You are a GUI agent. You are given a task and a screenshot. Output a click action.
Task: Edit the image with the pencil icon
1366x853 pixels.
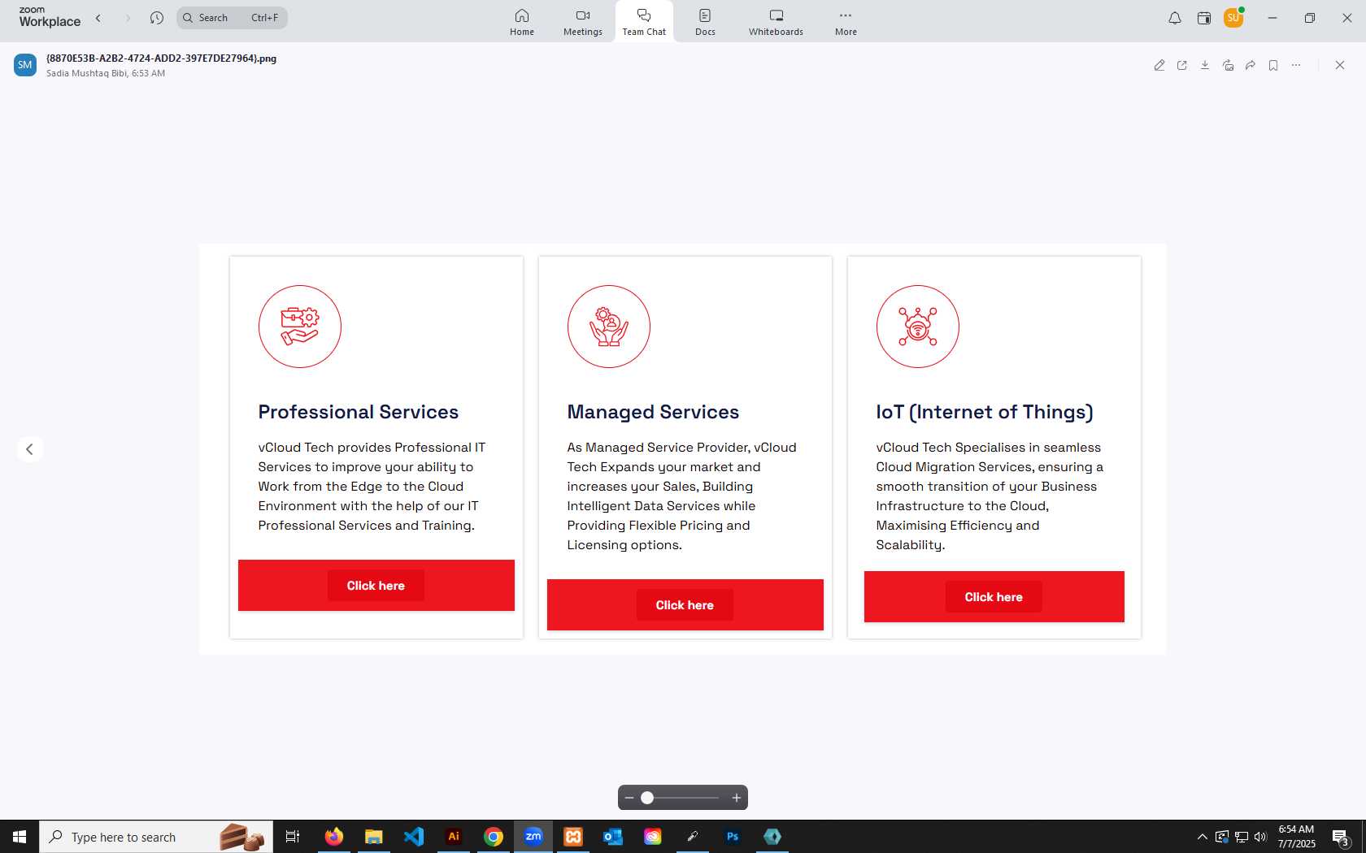tap(1159, 65)
